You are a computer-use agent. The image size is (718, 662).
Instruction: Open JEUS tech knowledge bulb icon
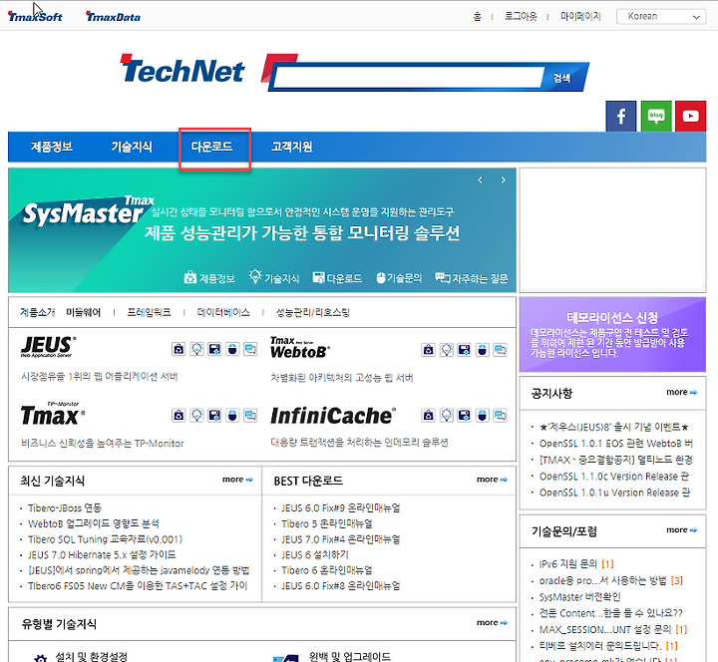click(196, 349)
